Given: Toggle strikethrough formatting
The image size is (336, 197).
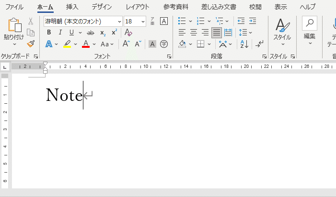Looking at the screenshot, I should click(x=91, y=33).
